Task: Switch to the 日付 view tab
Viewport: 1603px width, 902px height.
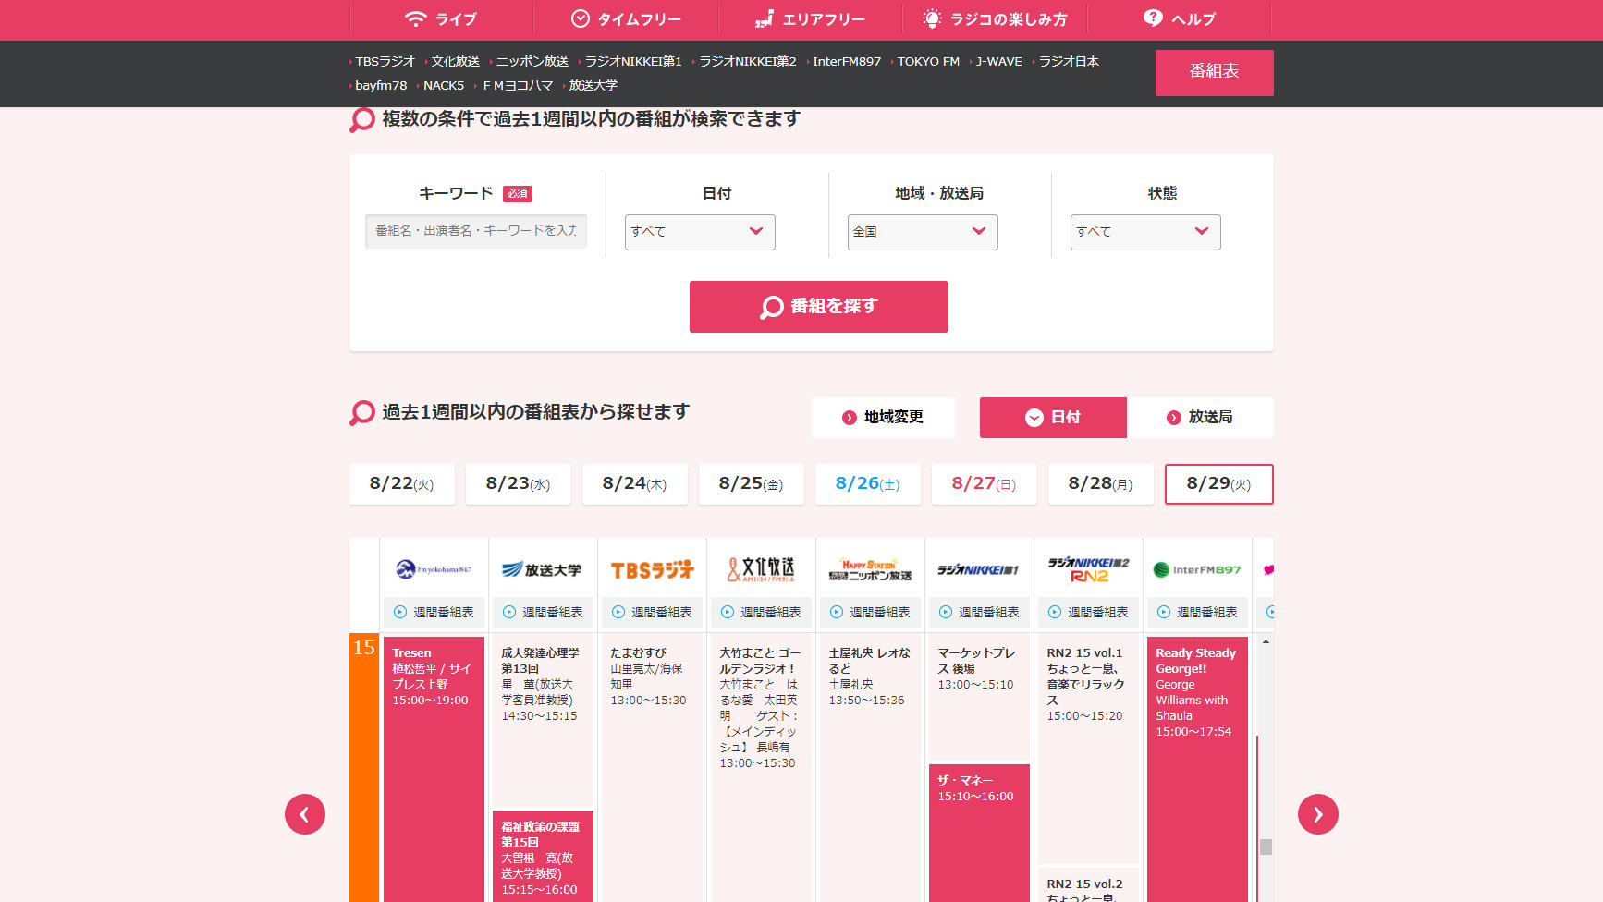Action: point(1053,418)
